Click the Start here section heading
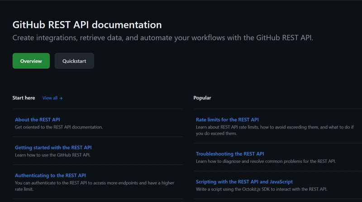This screenshot has height=202, width=362. click(24, 98)
